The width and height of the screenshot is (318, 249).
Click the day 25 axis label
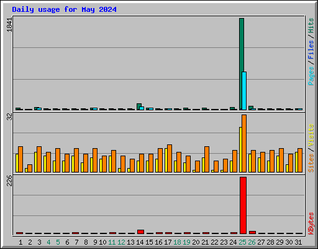[x=242, y=242]
